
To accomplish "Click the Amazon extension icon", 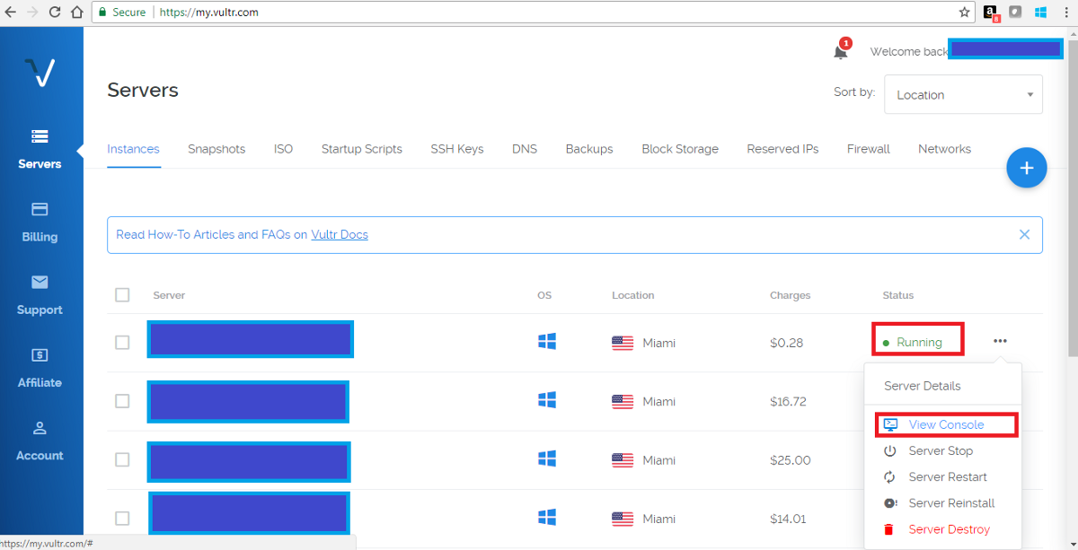I will pyautogui.click(x=991, y=13).
